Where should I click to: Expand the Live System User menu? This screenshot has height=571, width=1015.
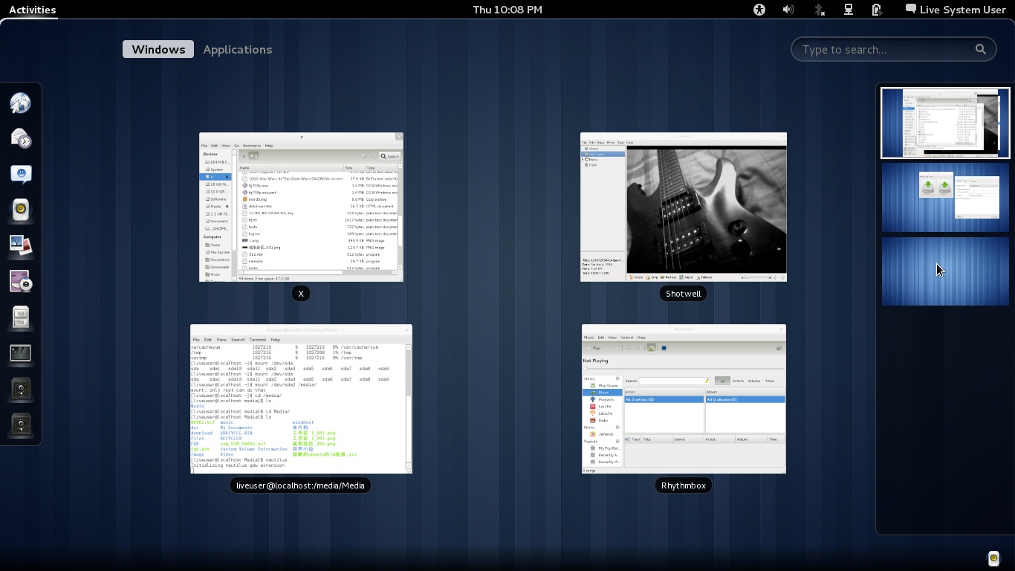point(955,10)
